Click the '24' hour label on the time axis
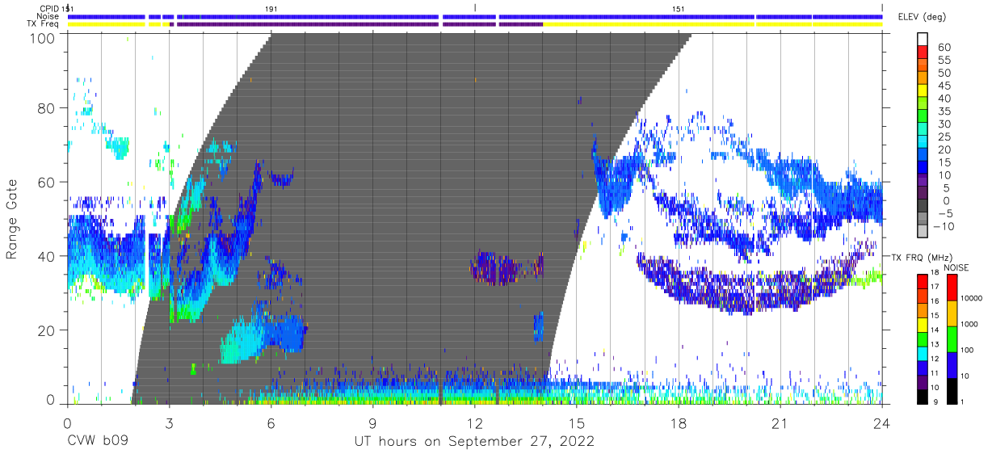 pos(881,424)
